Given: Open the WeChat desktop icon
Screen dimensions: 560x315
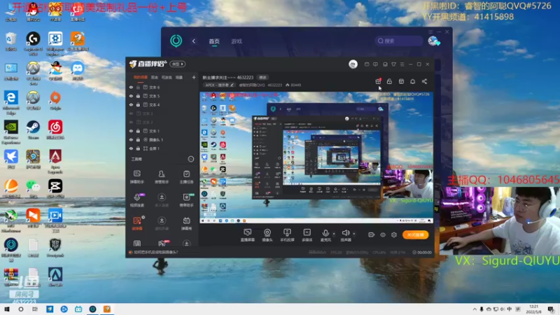Looking at the screenshot, I should 33,189.
